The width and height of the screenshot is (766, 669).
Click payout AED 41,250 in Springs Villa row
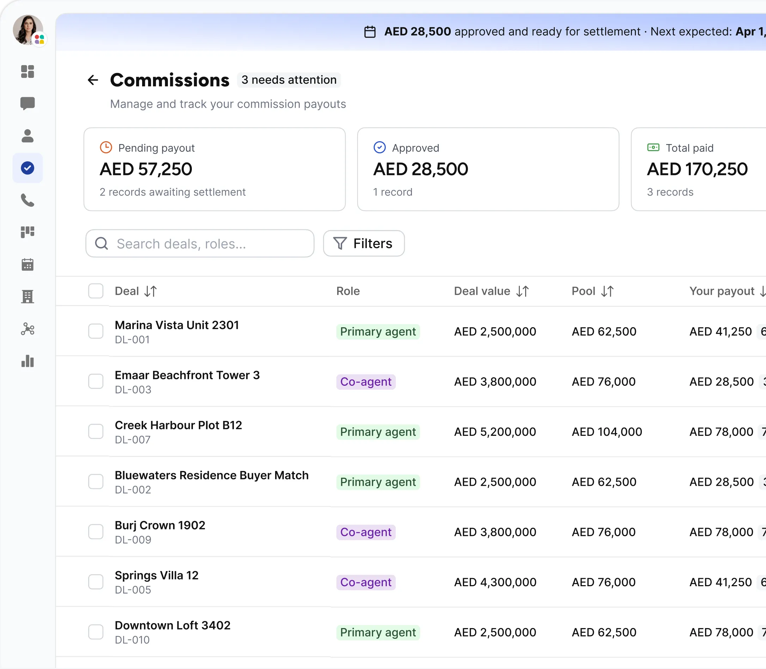click(721, 582)
